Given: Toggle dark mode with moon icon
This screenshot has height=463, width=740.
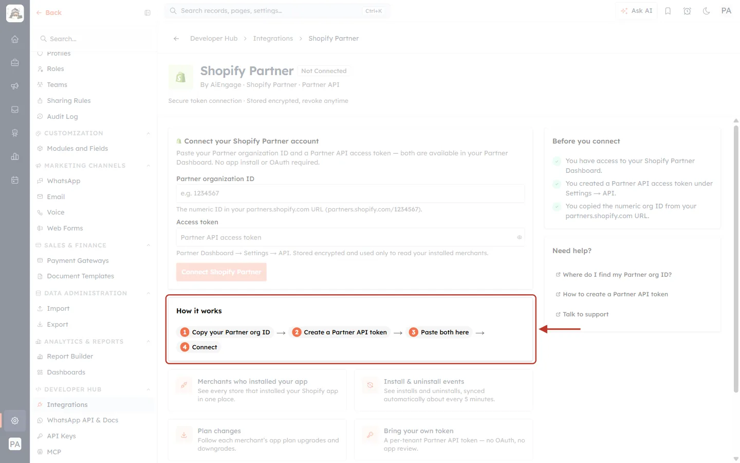Looking at the screenshot, I should [707, 11].
